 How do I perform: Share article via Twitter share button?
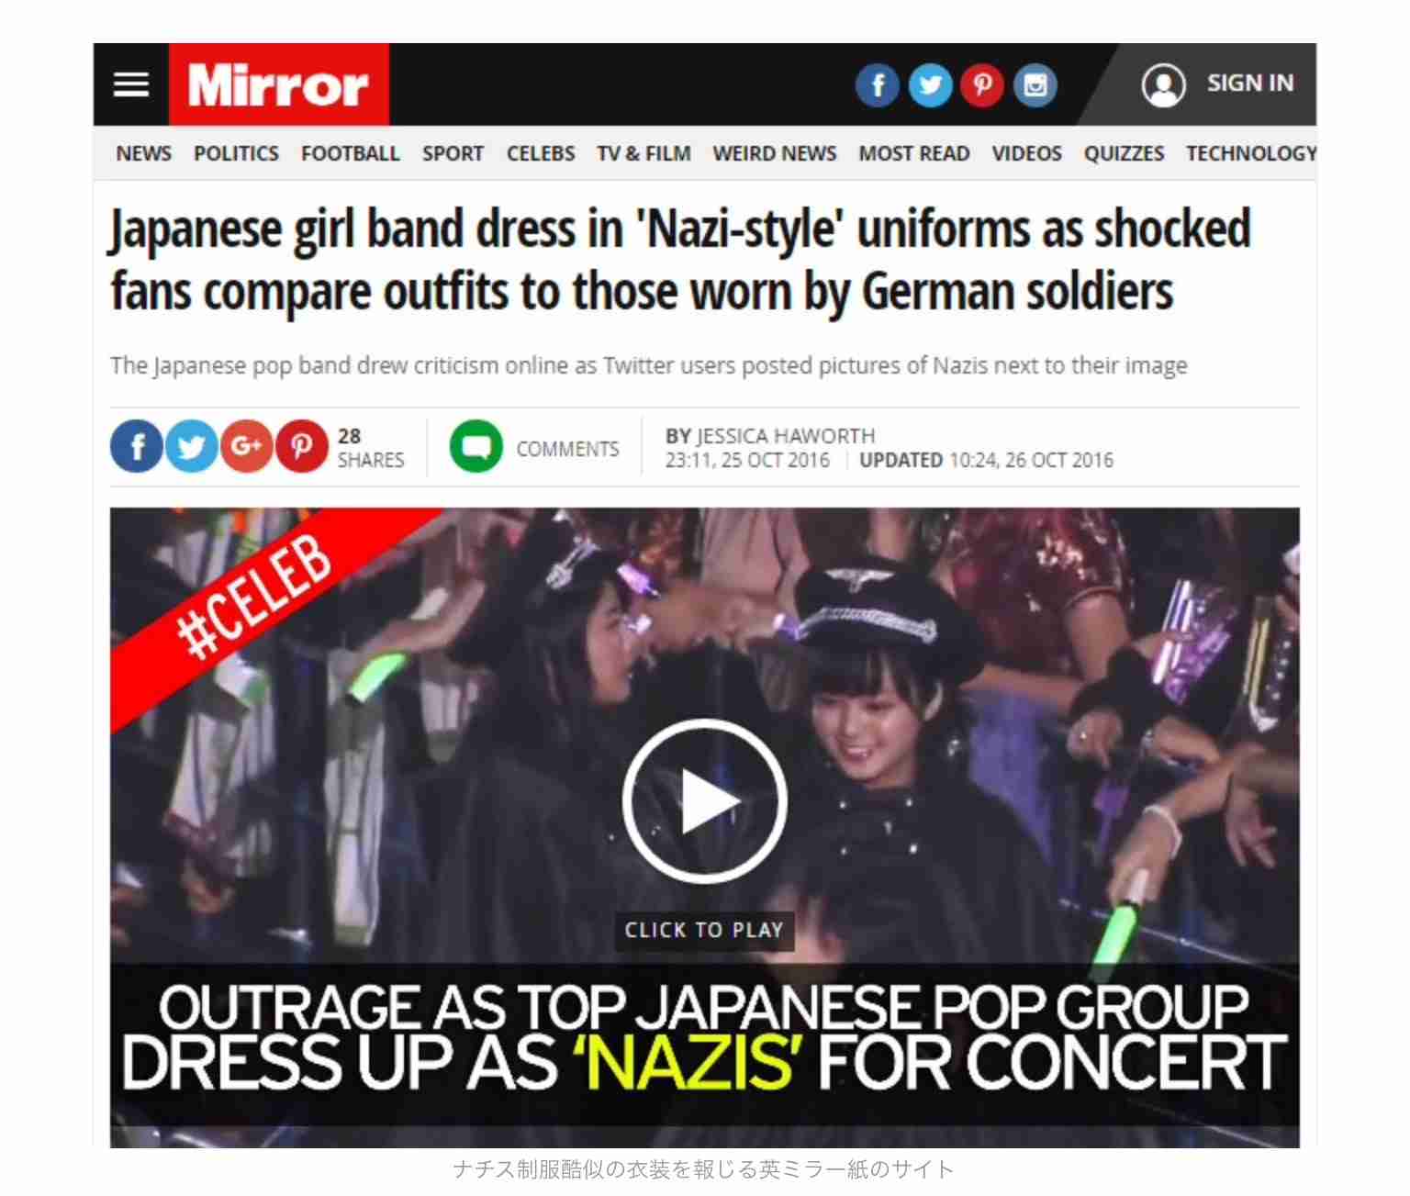[x=192, y=447]
